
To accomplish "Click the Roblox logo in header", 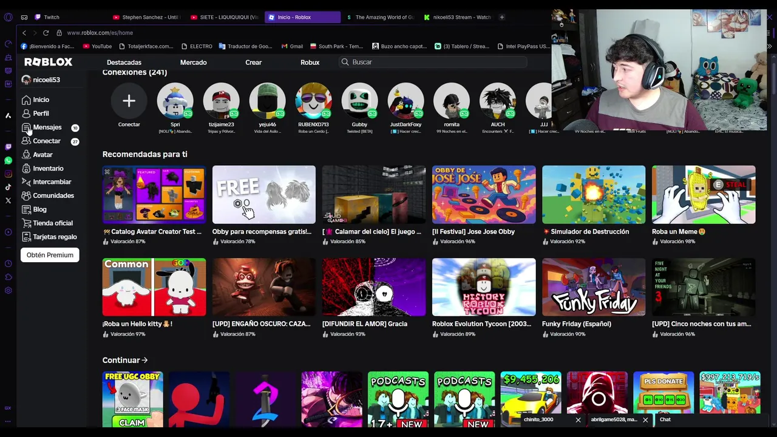I will (48, 62).
